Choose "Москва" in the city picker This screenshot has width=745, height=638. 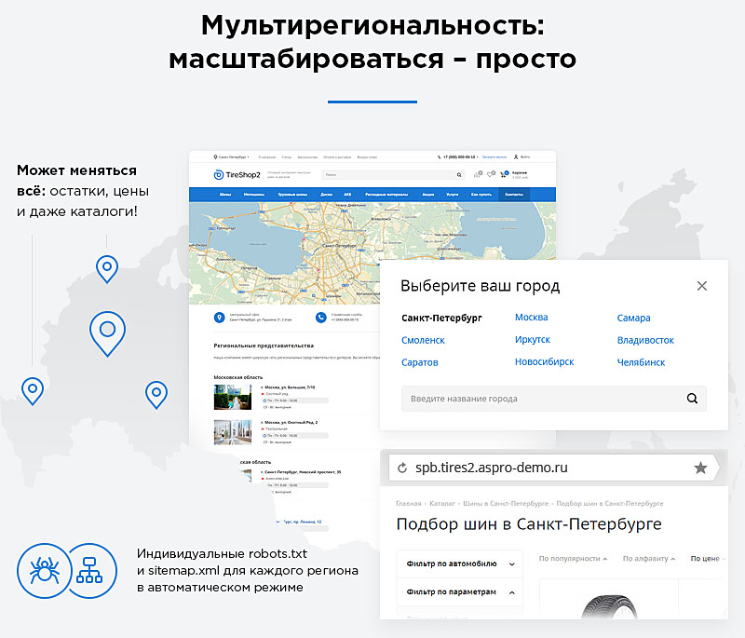click(x=531, y=317)
